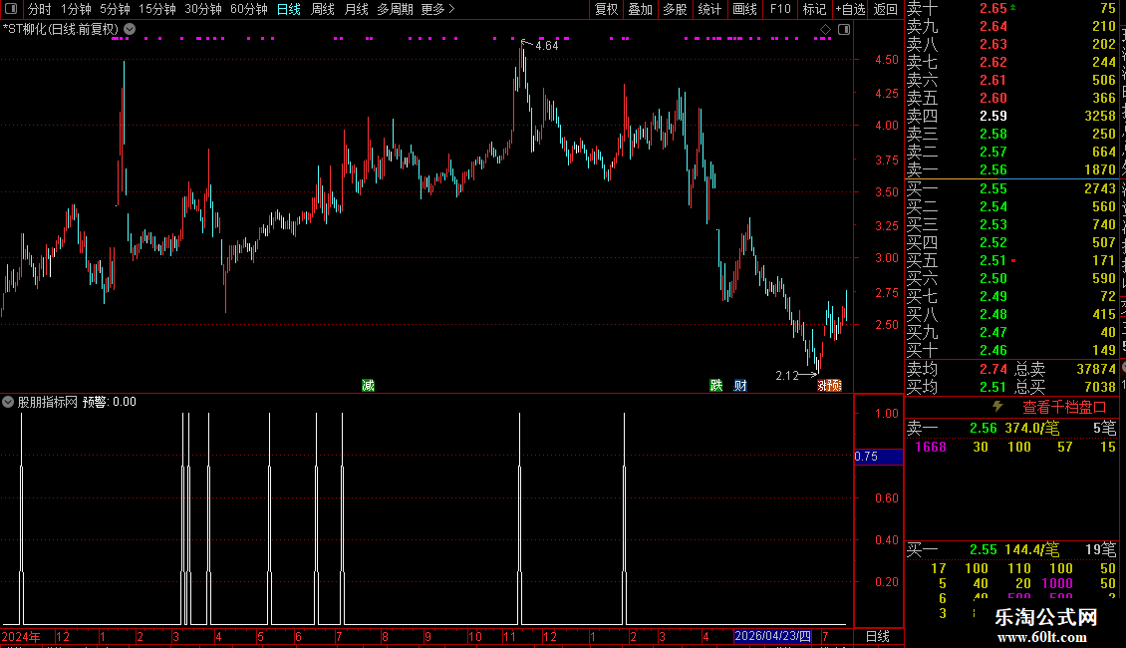Select the 1分钟 period tab

tap(76, 9)
